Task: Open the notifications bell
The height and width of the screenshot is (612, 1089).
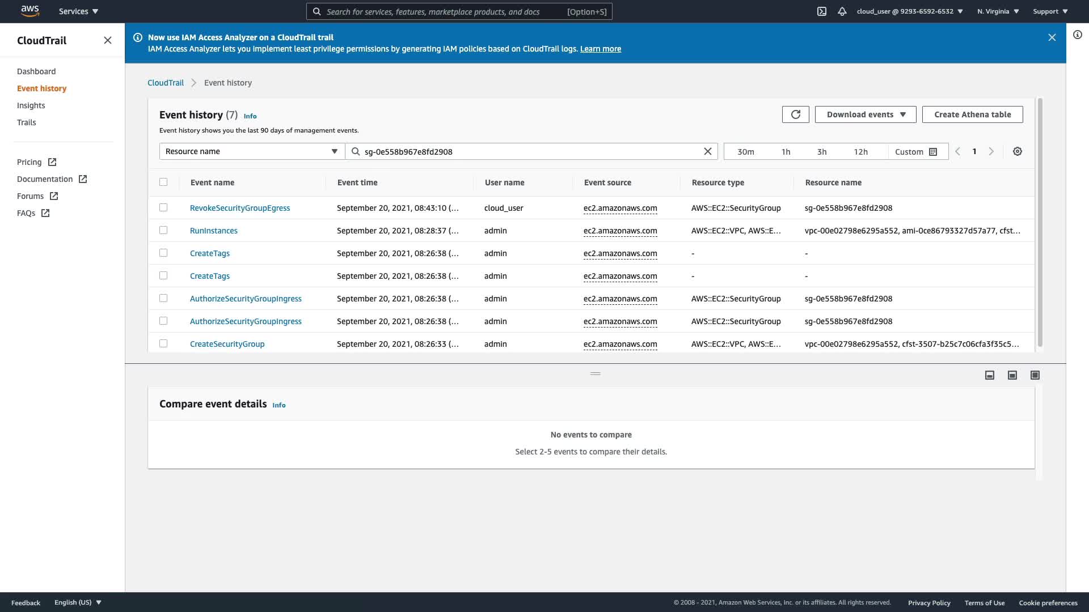Action: click(842, 11)
